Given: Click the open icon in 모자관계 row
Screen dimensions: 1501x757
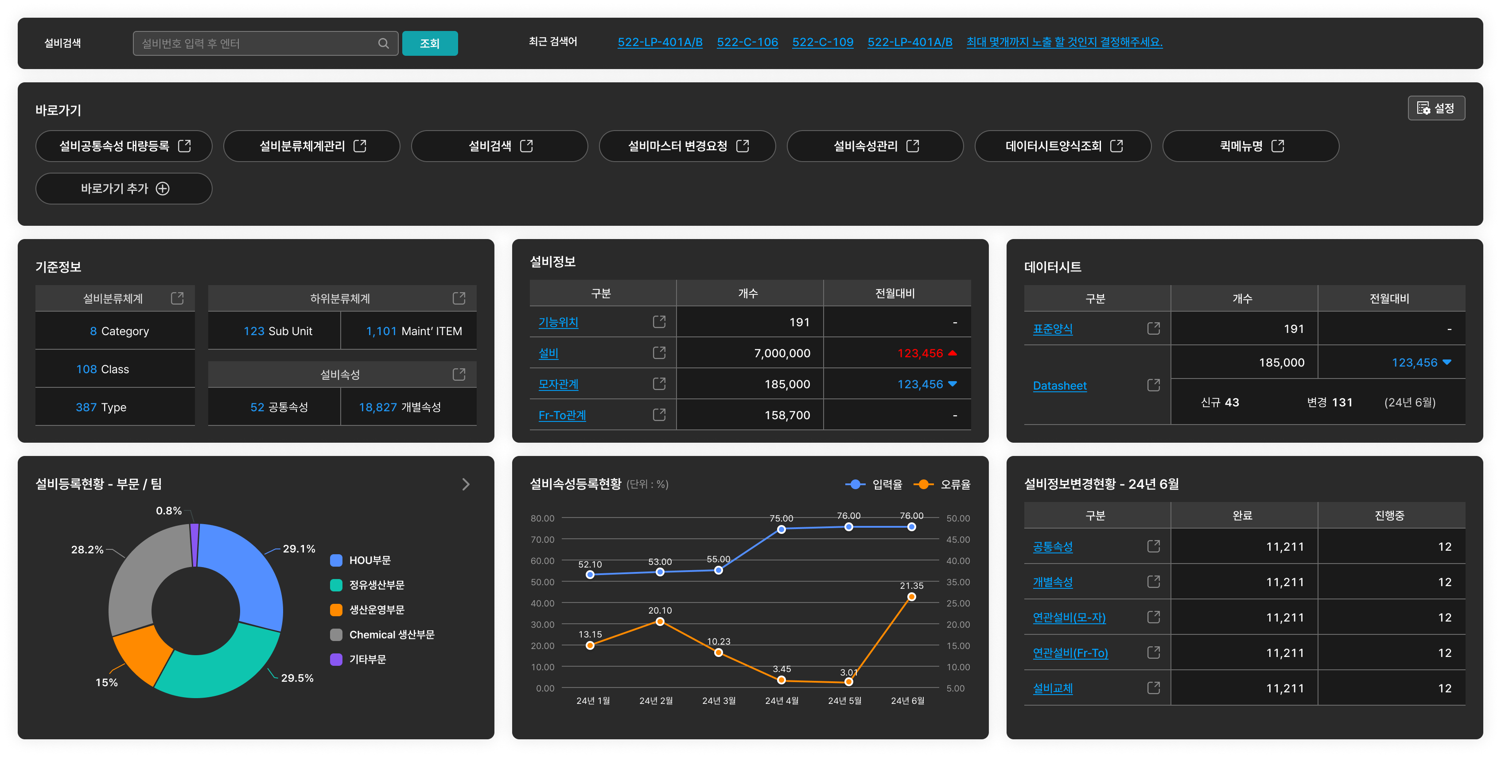Looking at the screenshot, I should click(659, 383).
